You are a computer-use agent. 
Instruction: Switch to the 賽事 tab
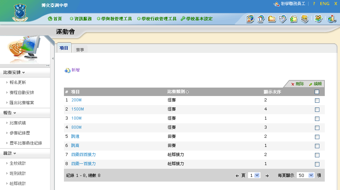80,50
